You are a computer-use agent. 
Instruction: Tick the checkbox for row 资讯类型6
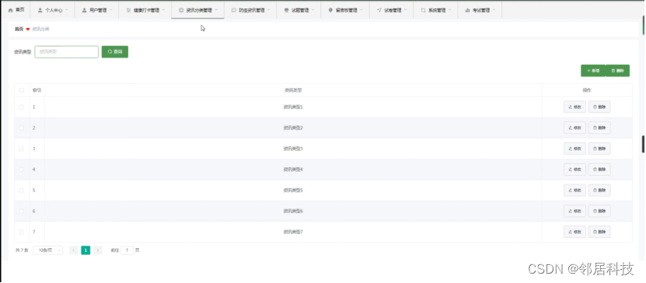[22, 211]
